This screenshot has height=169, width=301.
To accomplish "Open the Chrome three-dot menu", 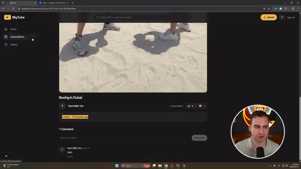I will 298,8.
